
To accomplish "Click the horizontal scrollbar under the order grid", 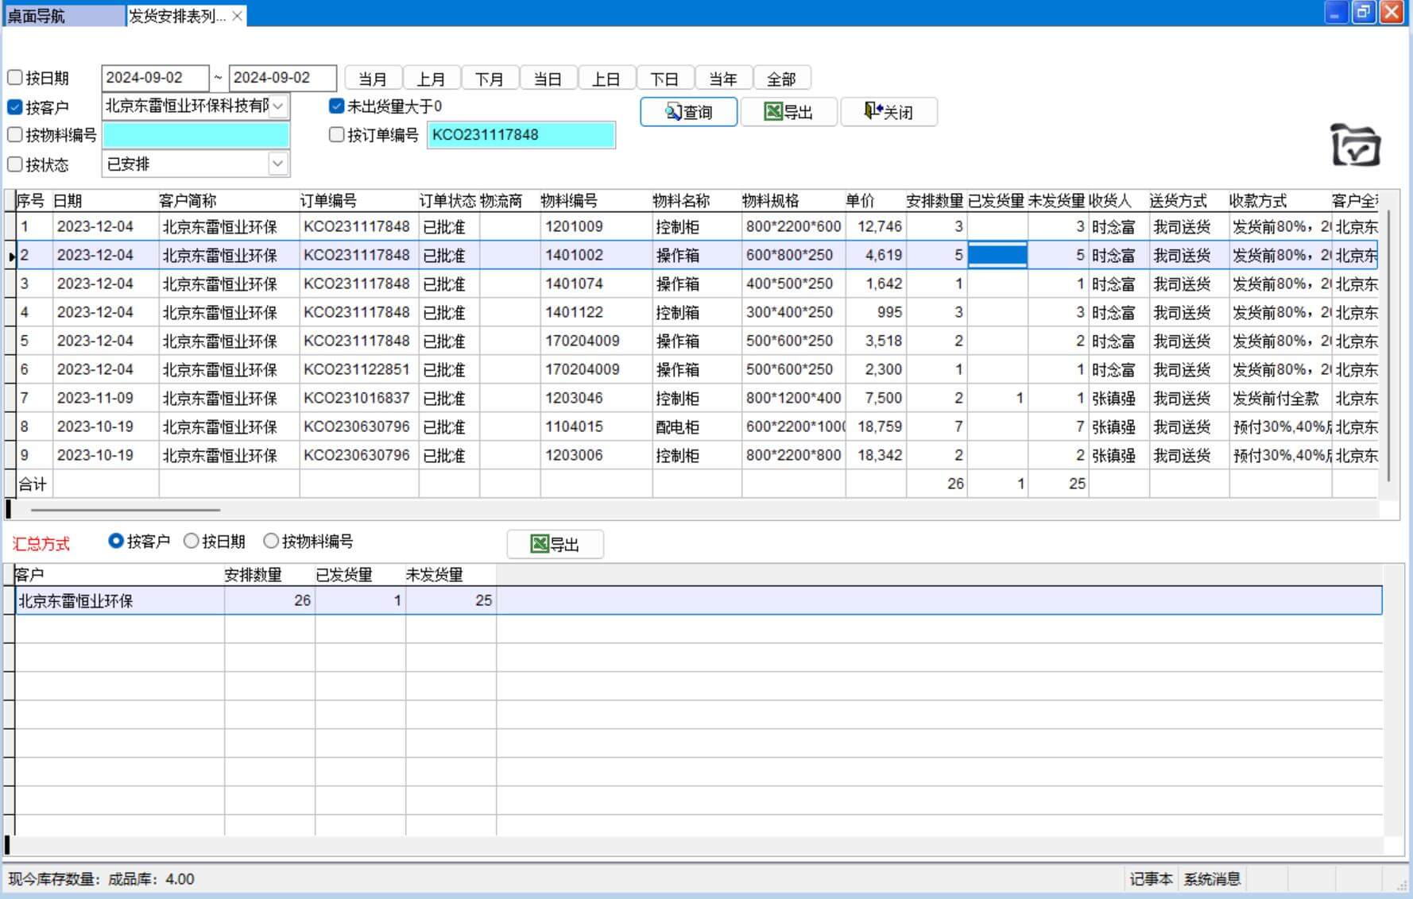I will (125, 510).
